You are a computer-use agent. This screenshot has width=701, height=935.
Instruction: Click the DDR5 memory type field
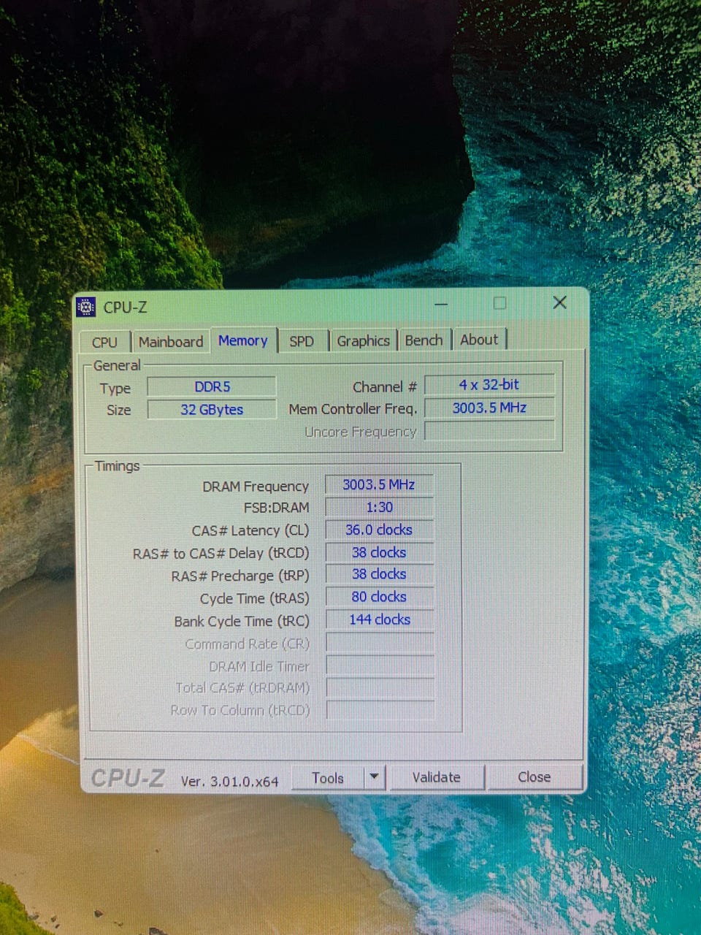[212, 387]
